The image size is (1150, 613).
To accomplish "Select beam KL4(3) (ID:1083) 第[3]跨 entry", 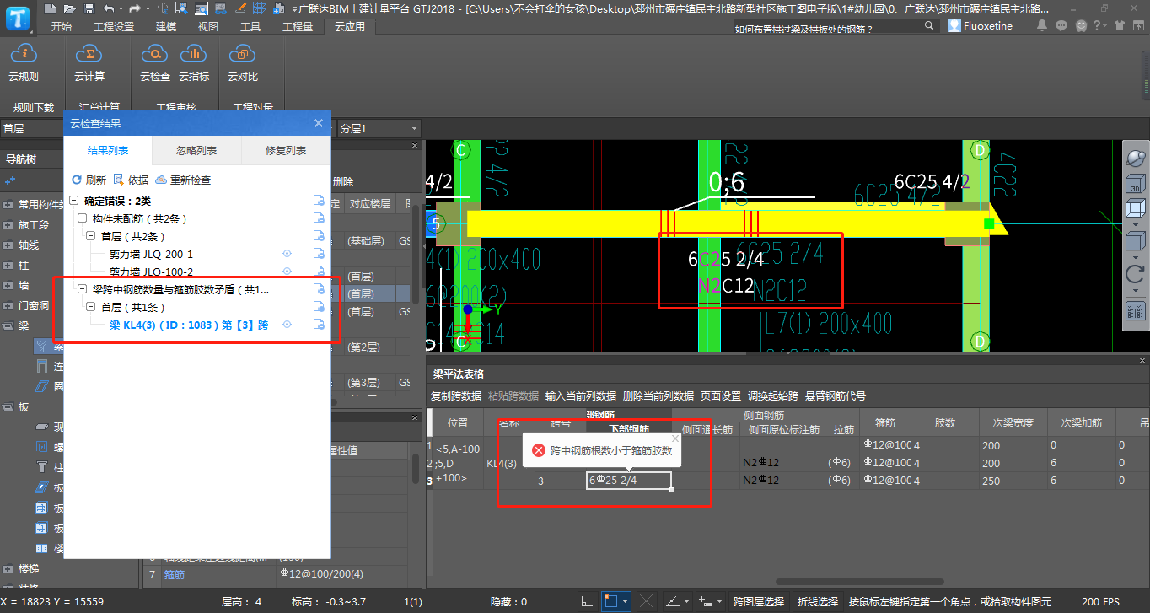I will tap(189, 325).
